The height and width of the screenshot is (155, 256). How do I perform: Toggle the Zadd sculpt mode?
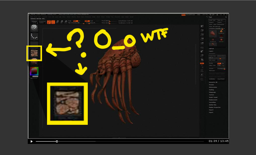pos(87,21)
